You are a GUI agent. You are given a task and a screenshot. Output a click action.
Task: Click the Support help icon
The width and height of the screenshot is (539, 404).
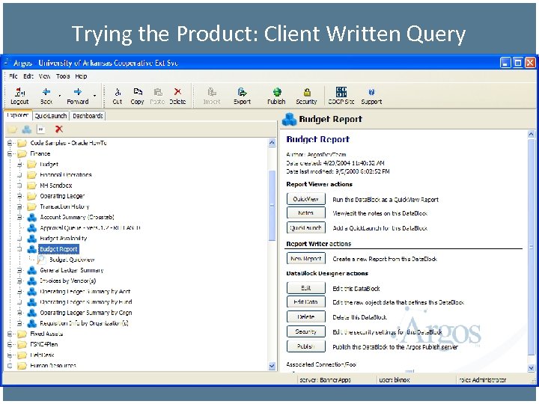[371, 92]
